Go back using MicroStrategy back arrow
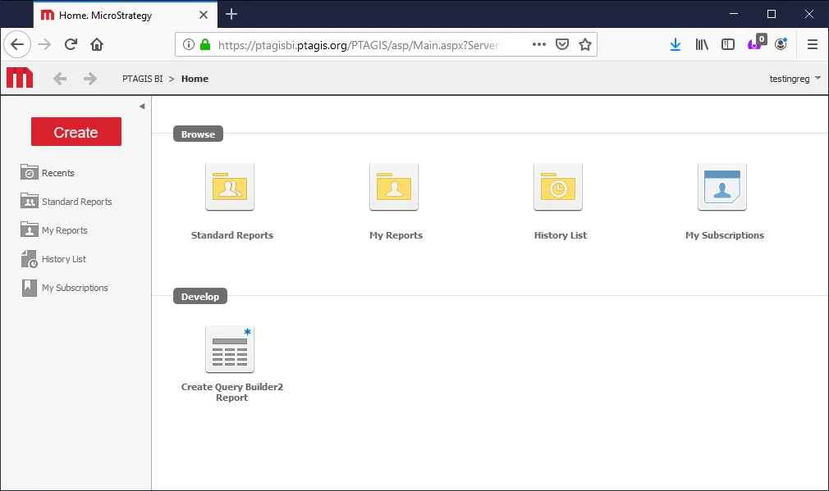This screenshot has width=829, height=491. coord(60,79)
